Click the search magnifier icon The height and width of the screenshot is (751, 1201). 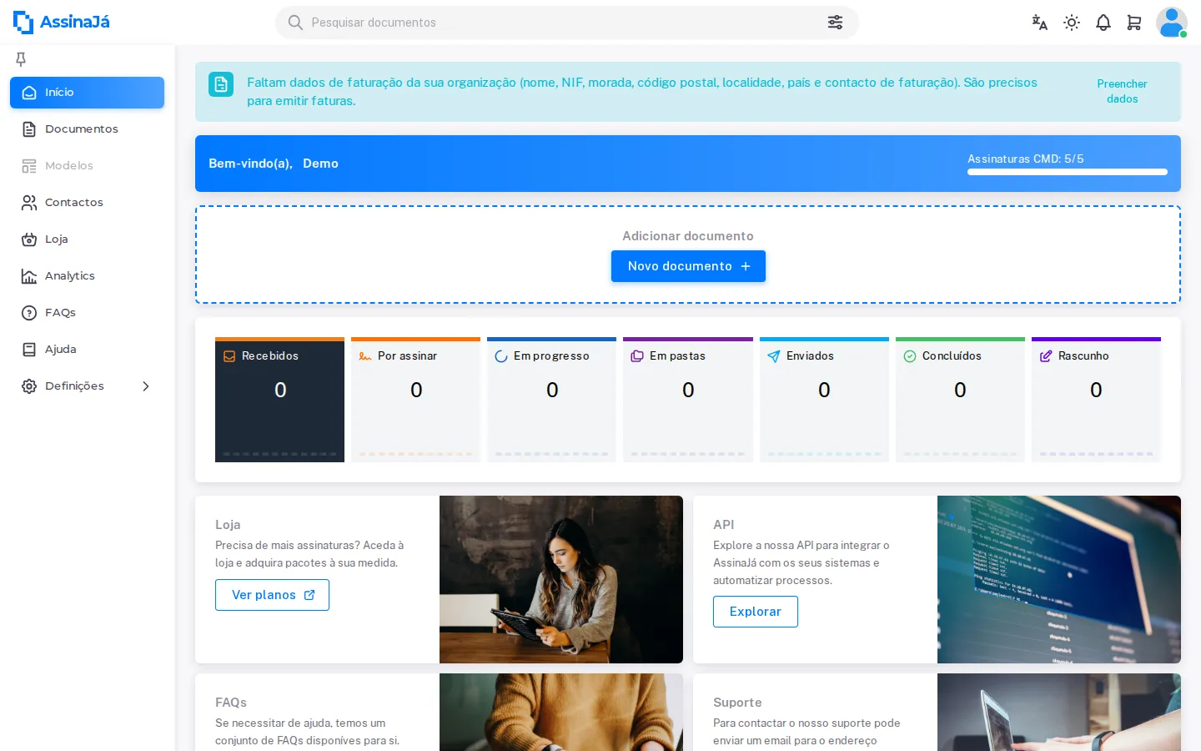pyautogui.click(x=295, y=23)
